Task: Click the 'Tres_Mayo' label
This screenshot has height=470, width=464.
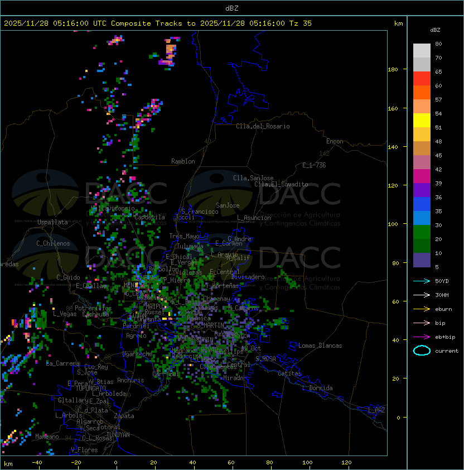Action: point(184,236)
